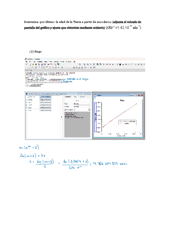The width and height of the screenshot is (169, 238).
Task: Minimize the table window
Action: [81, 94]
